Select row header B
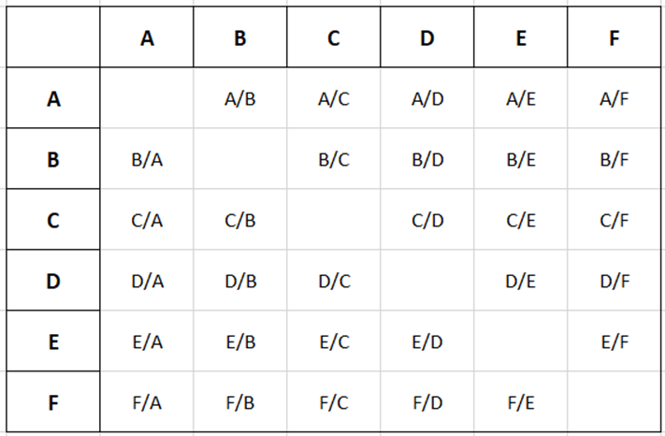Screen dimensions: 665x436 [53, 159]
